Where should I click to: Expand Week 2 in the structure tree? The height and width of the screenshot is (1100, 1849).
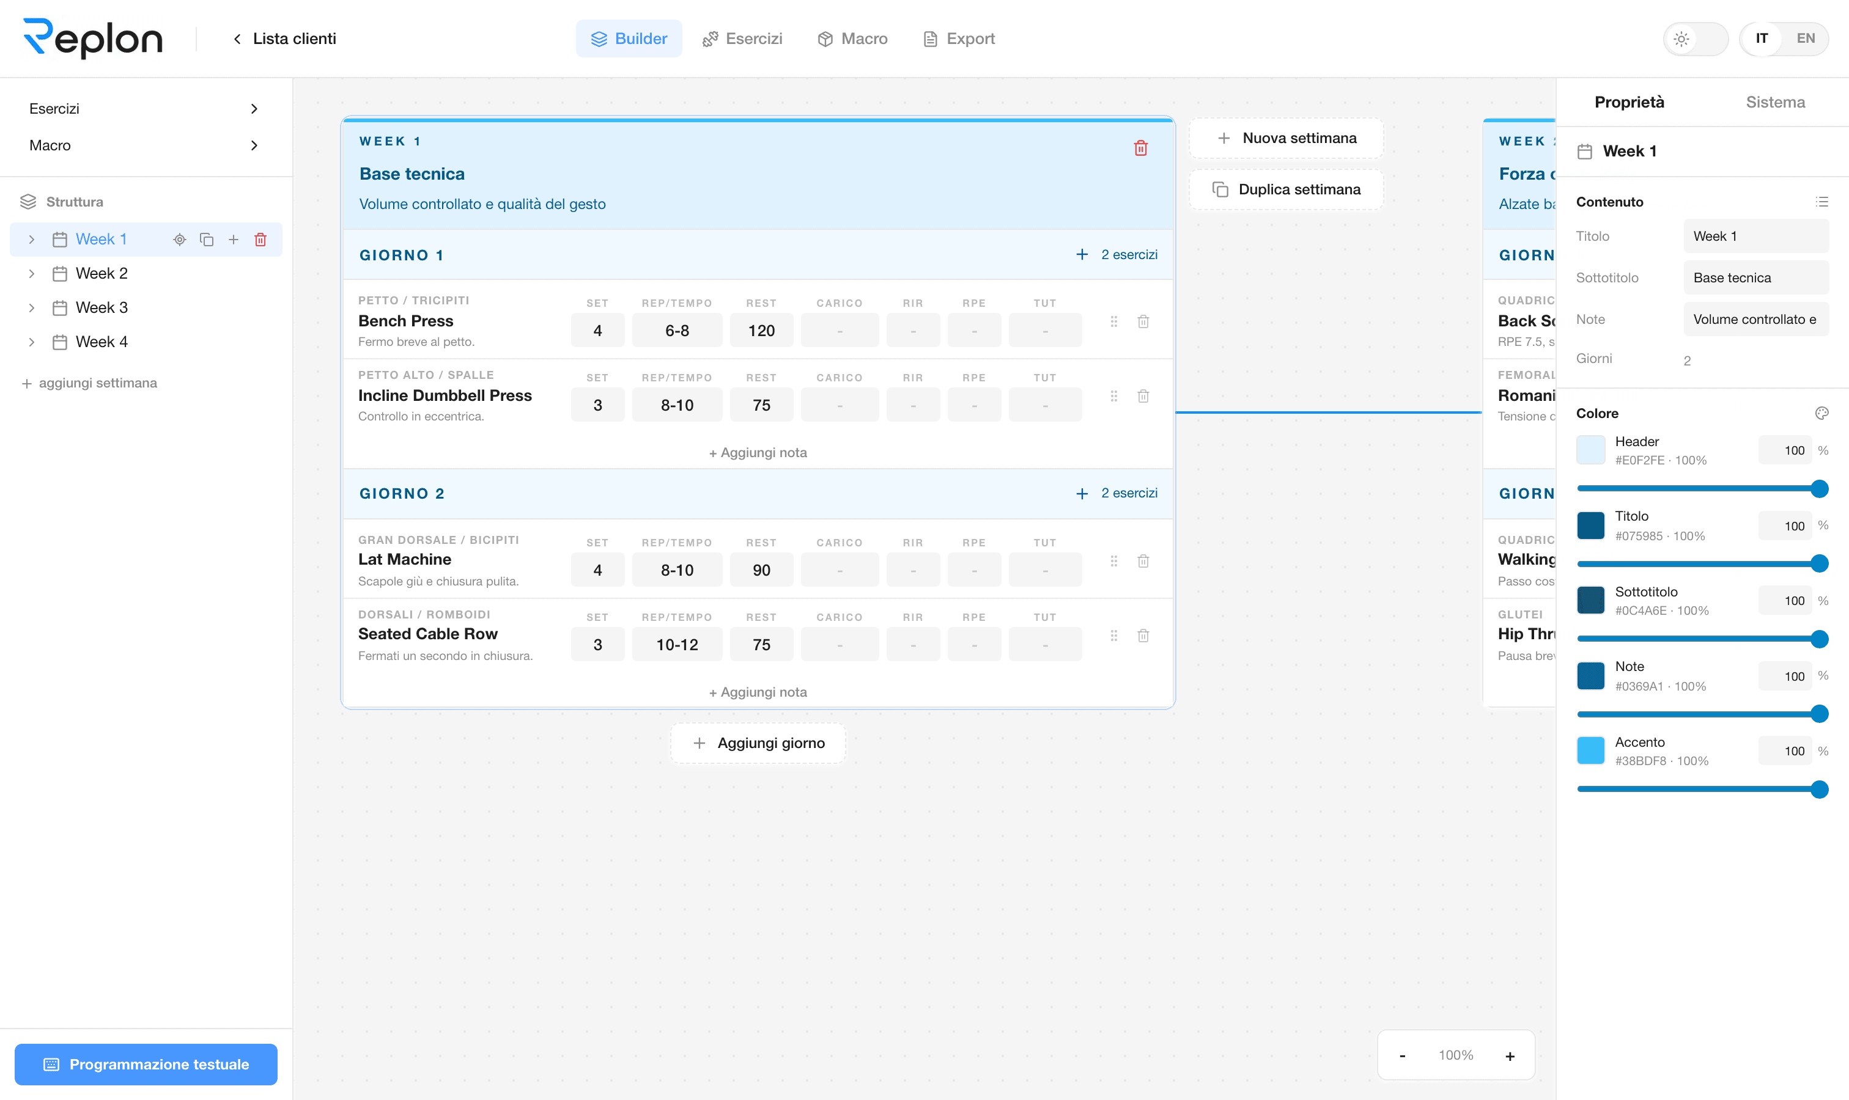(x=31, y=274)
